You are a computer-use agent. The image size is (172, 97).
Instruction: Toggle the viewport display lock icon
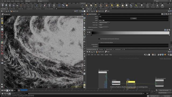84,23
